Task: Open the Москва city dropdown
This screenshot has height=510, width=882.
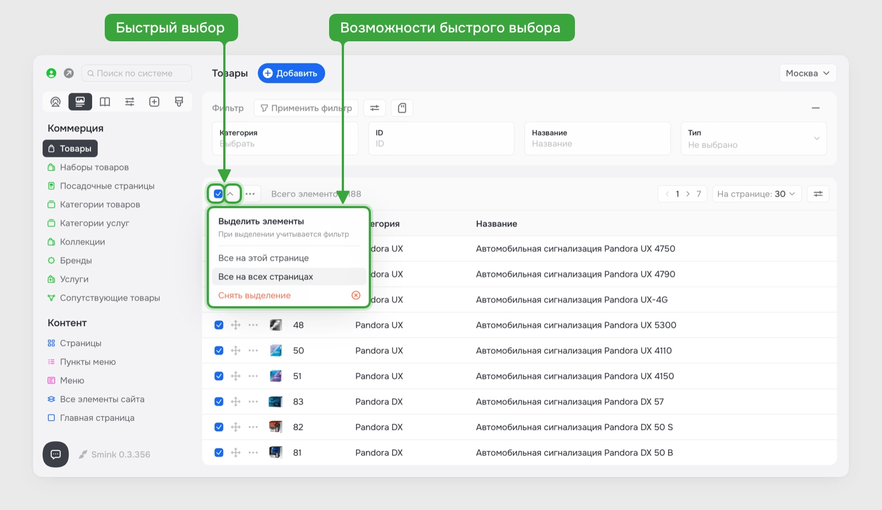Action: pos(808,73)
